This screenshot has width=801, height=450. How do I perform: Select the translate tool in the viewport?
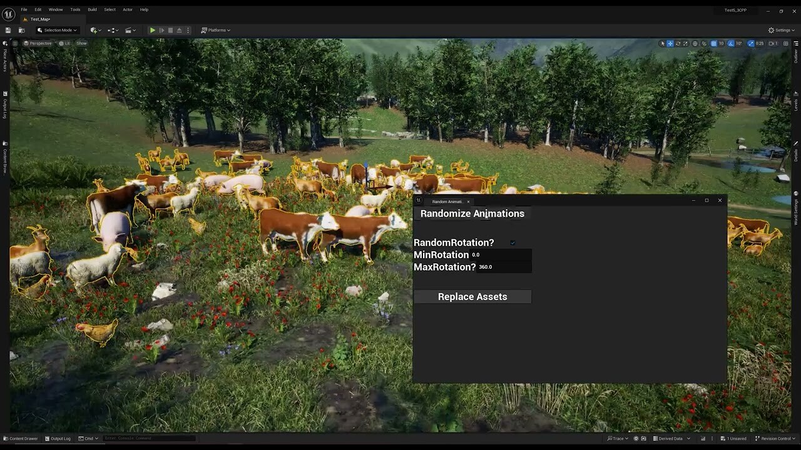(x=670, y=43)
